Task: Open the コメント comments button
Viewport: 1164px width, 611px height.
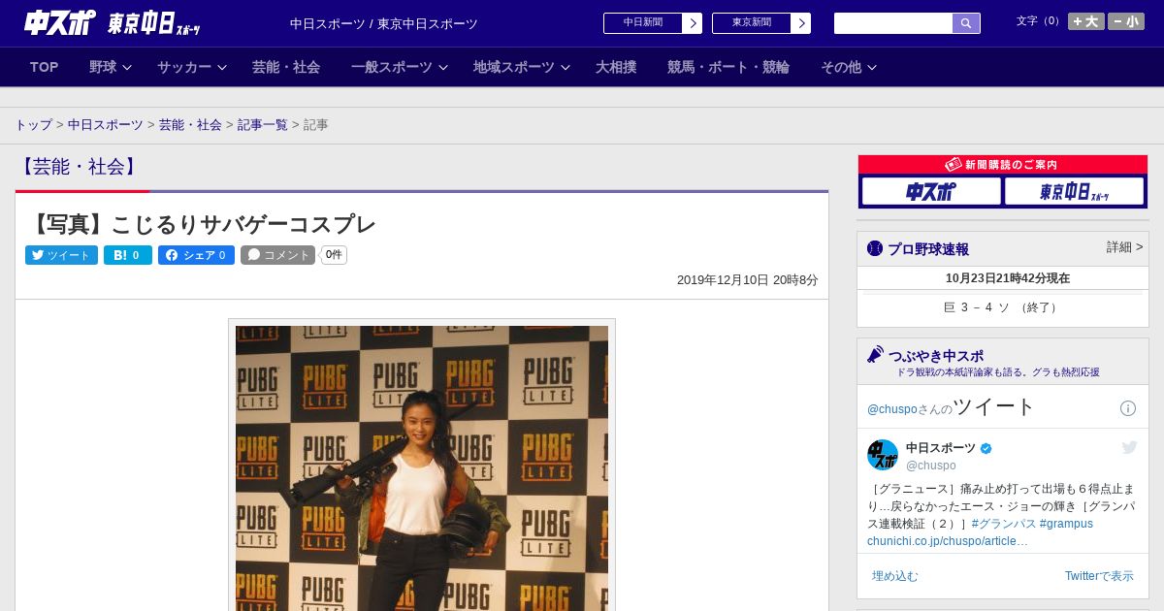Action: pyautogui.click(x=278, y=255)
